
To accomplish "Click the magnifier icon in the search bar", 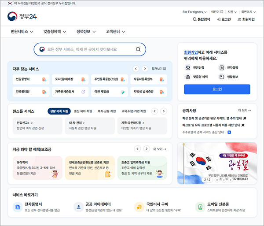I will point(138,49).
